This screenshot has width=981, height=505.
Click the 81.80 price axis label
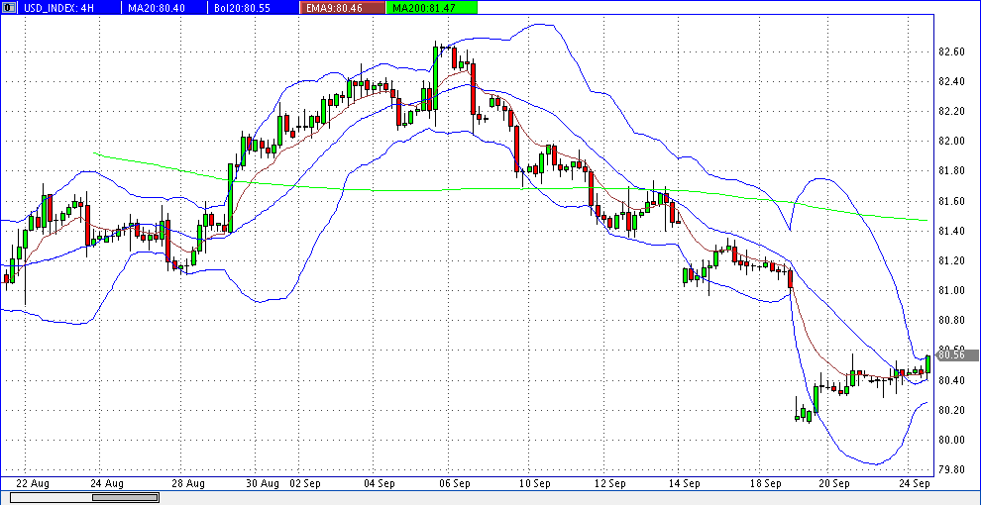coord(952,170)
